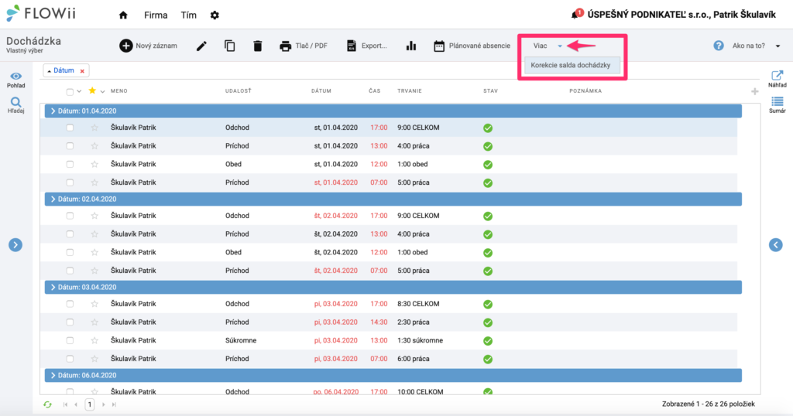Click the page number 1 field
Viewport: 793px width, 416px height.
(90, 404)
